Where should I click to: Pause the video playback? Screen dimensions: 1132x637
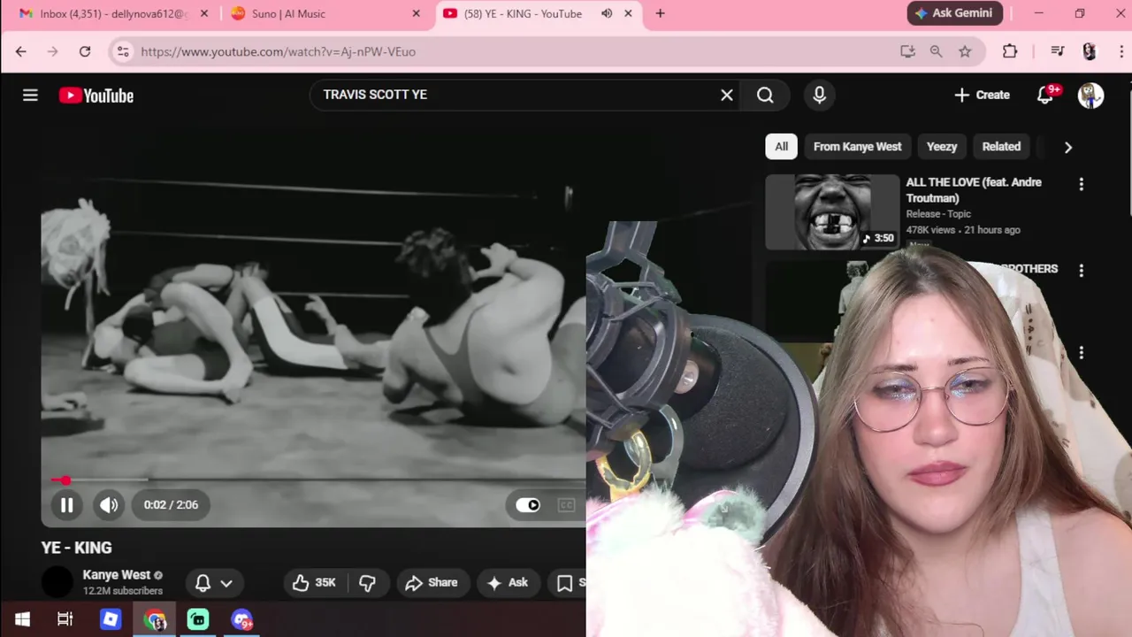coord(66,504)
